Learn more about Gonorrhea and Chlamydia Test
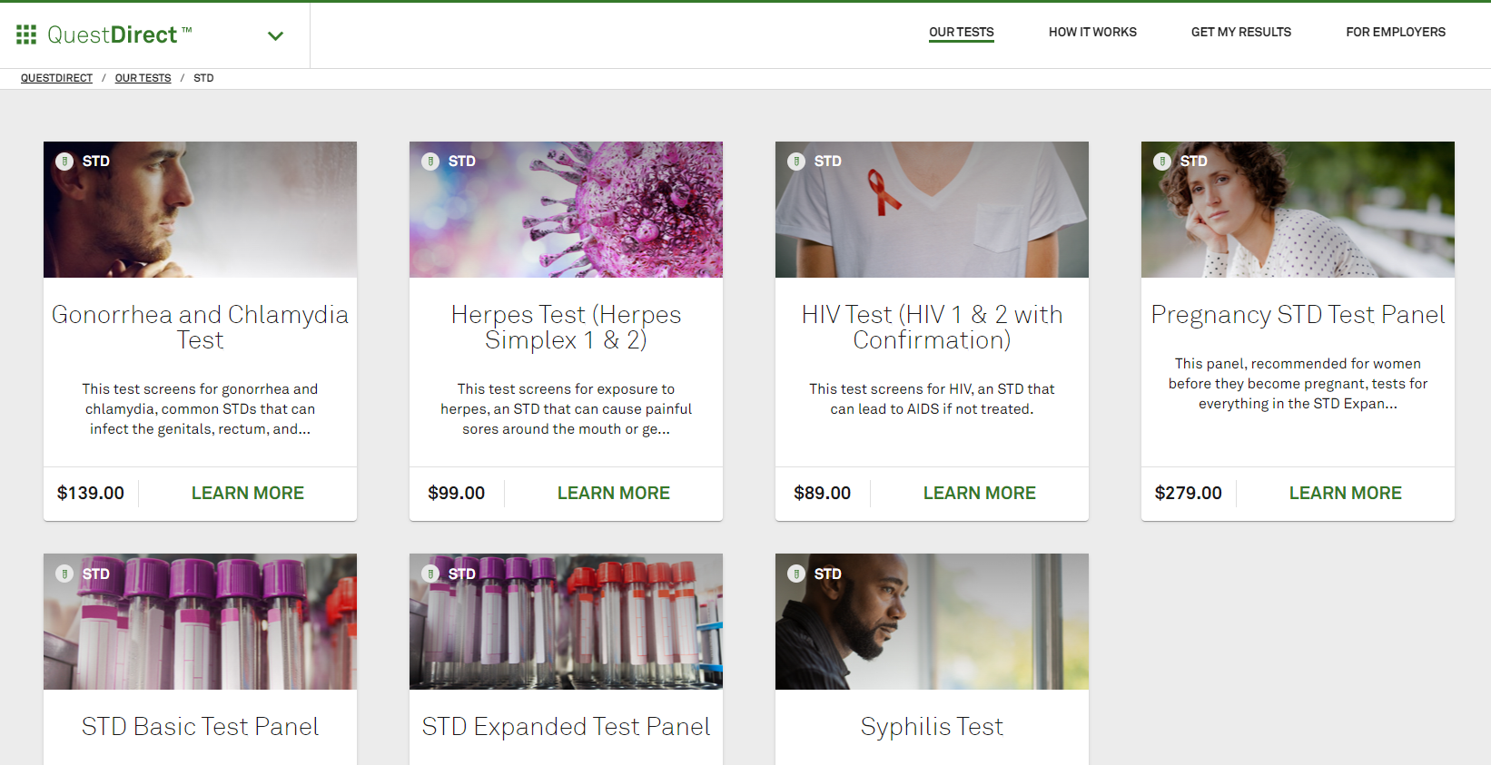The width and height of the screenshot is (1491, 765). click(248, 493)
